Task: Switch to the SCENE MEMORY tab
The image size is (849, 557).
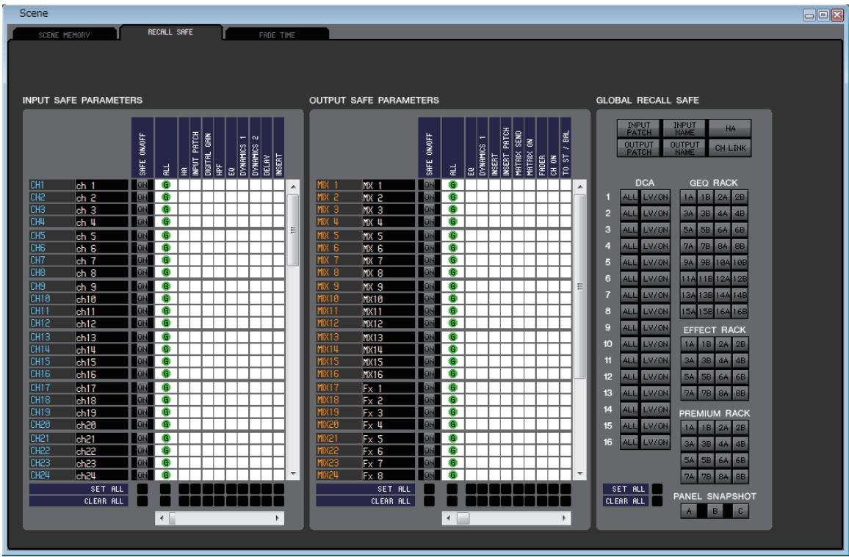Action: pos(65,34)
